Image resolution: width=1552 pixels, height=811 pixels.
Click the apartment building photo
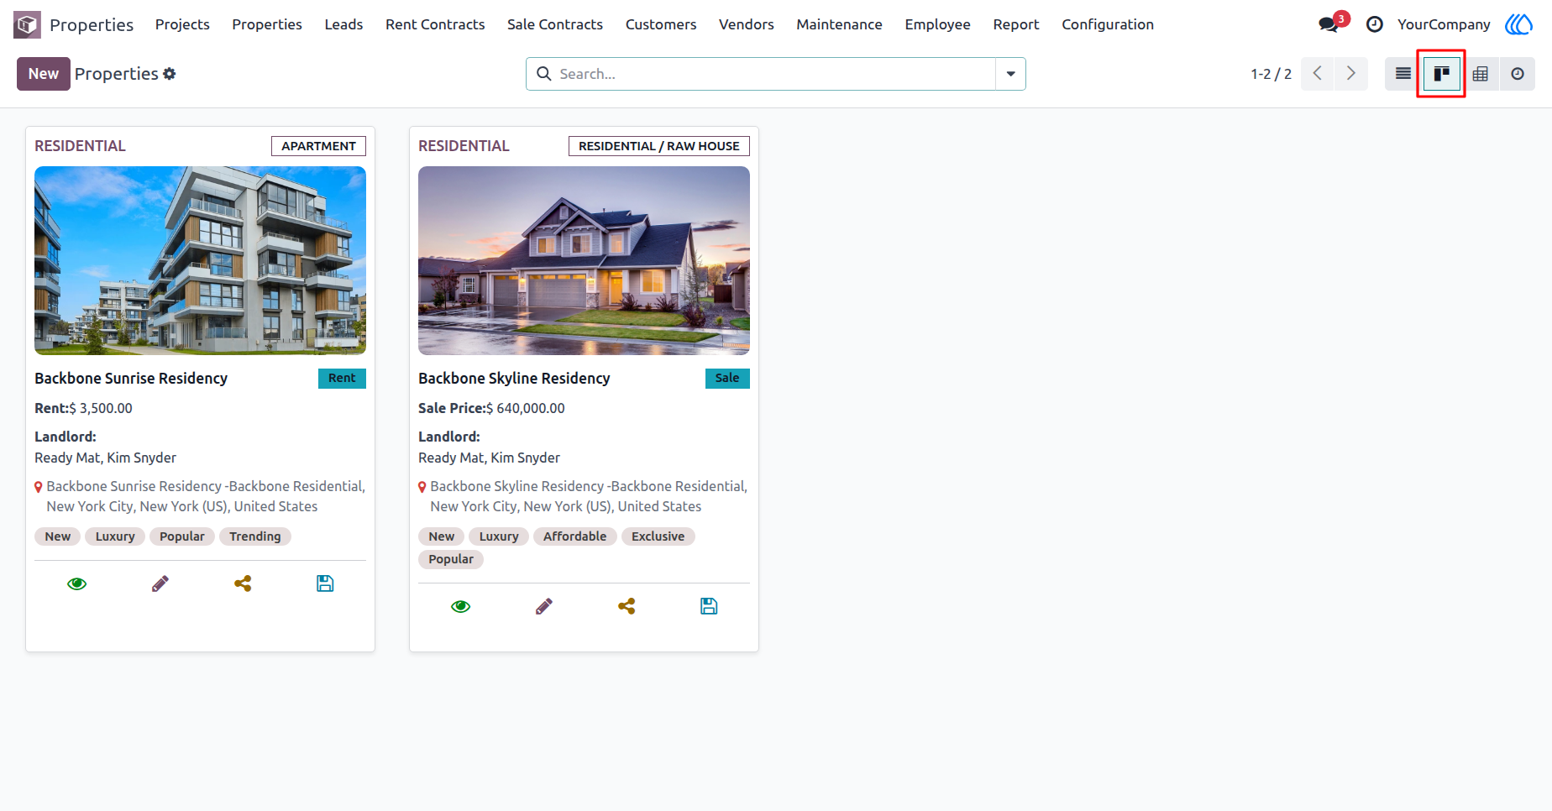(x=200, y=260)
